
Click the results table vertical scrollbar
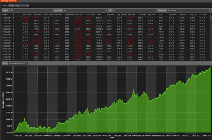coord(211,36)
